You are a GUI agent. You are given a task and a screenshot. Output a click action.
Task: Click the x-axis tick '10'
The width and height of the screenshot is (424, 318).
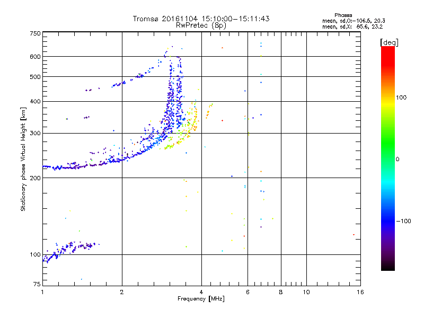point(306,292)
